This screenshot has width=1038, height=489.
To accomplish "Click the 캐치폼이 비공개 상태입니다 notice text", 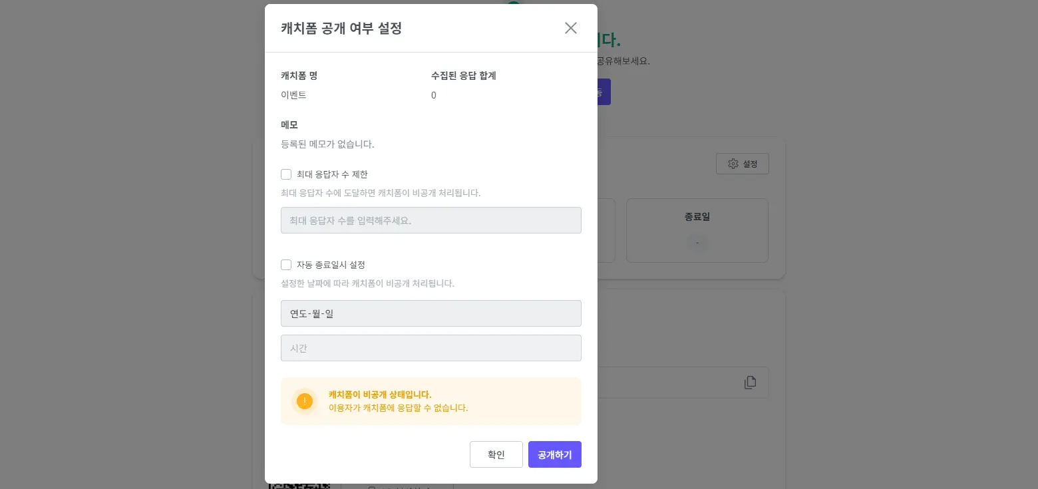I will coord(380,395).
